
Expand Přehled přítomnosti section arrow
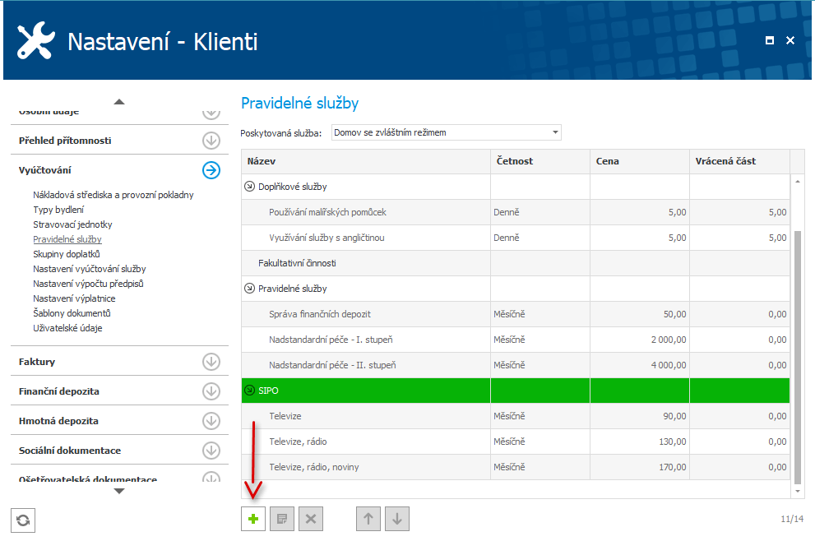click(x=211, y=141)
